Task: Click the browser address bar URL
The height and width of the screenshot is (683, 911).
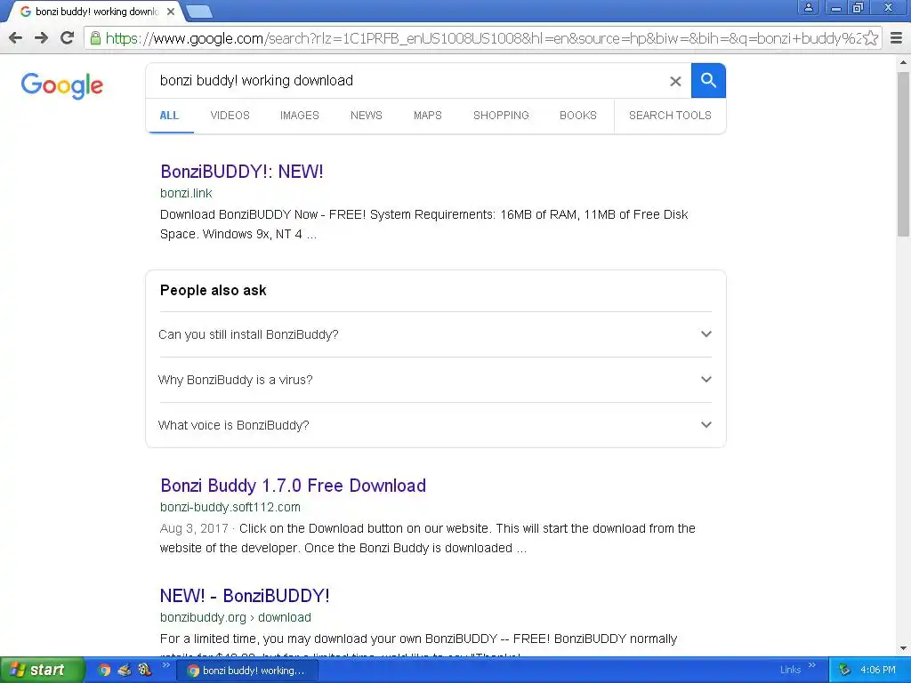Action: coord(482,38)
